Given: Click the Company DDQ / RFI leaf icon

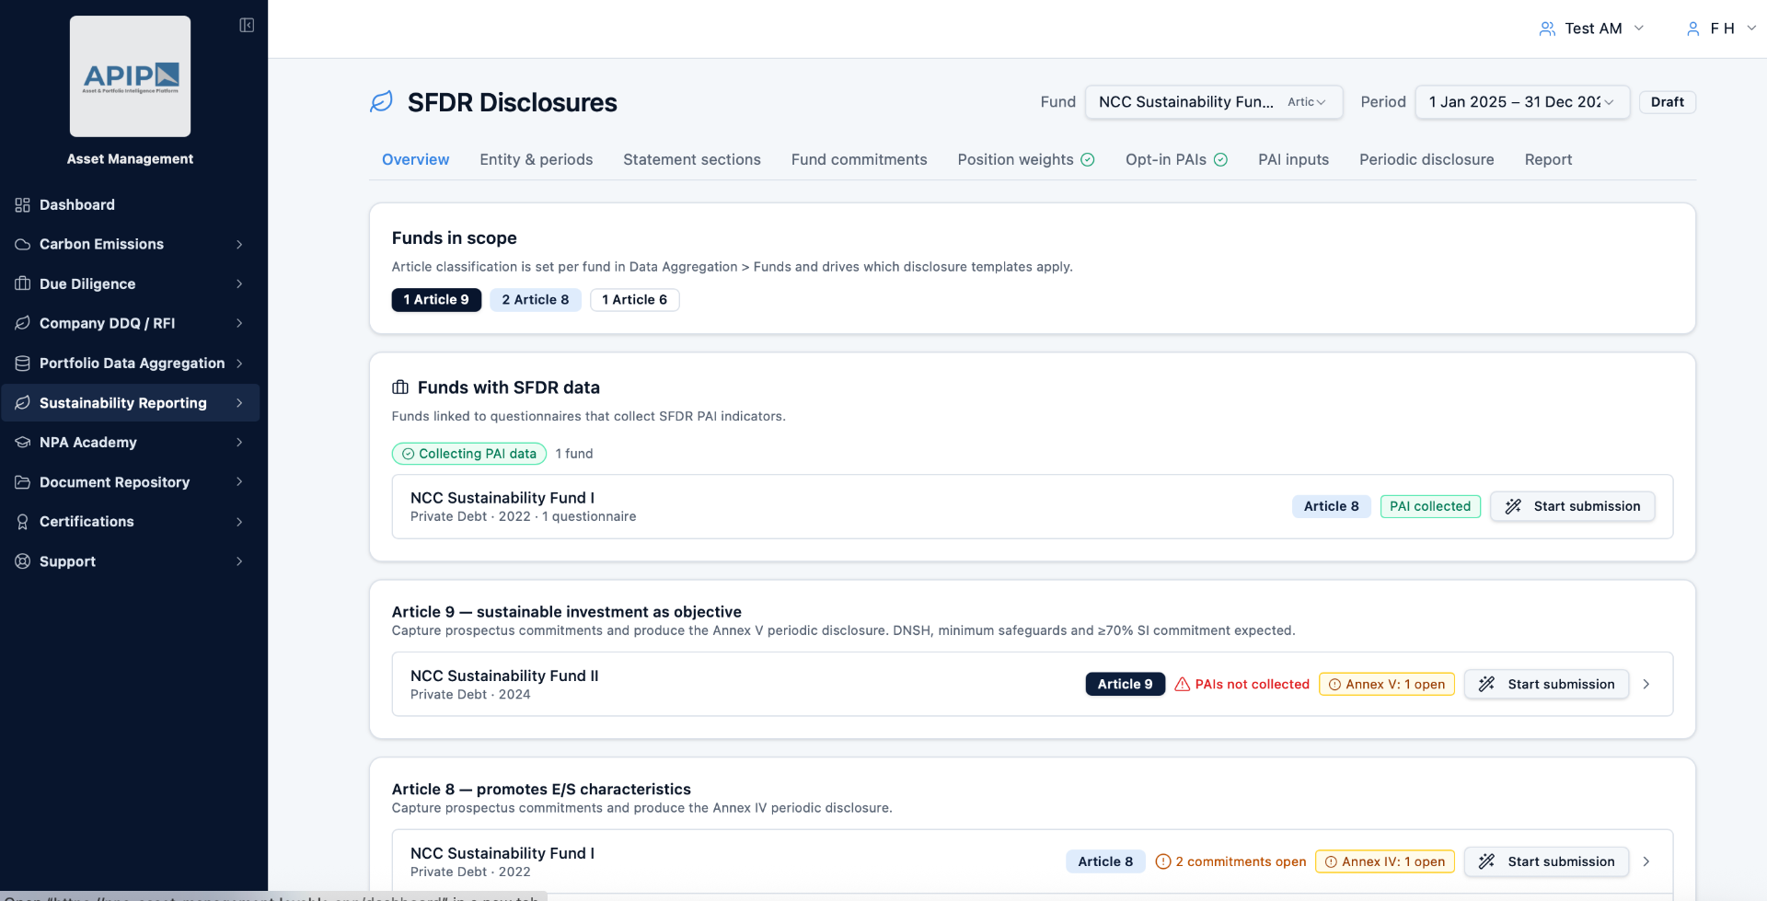Looking at the screenshot, I should click(x=23, y=323).
